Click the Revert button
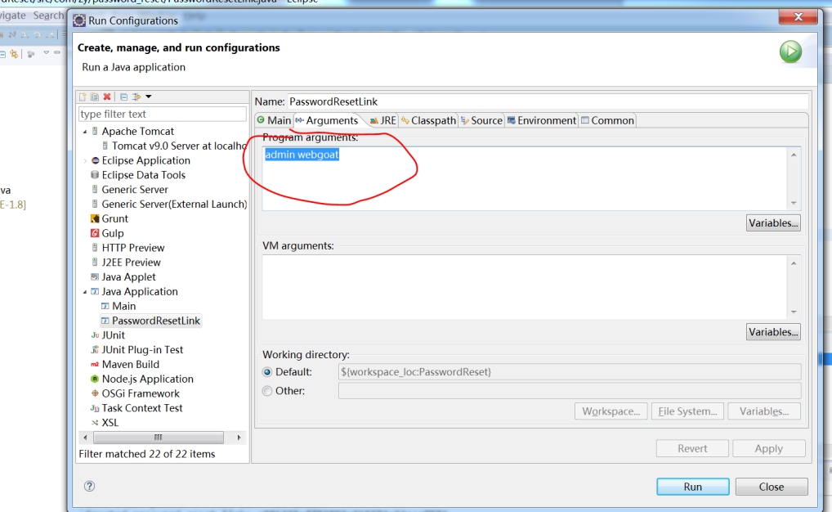Screen dimensions: 832x512 point(692,448)
